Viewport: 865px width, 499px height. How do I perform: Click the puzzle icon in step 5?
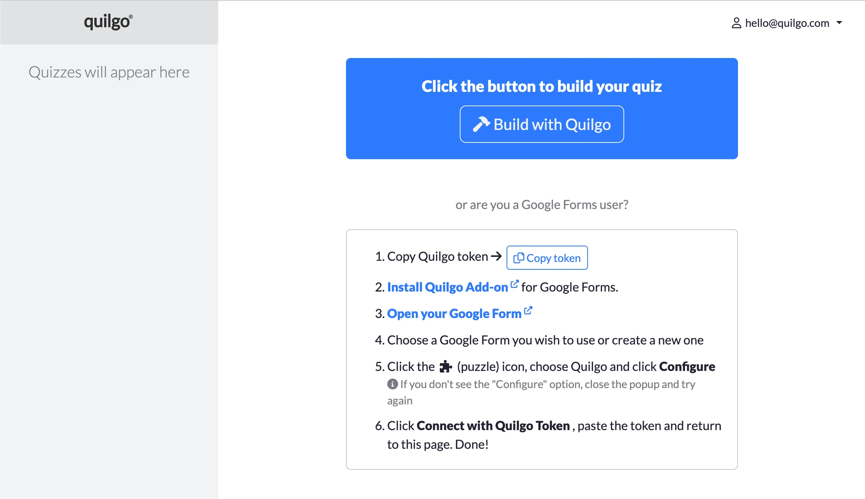tap(445, 366)
